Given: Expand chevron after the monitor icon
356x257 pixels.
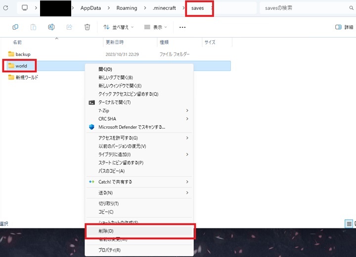Looking at the screenshot, I should coord(36,8).
